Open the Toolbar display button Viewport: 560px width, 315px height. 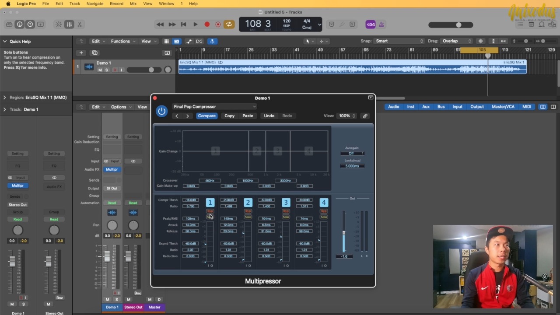pos(41,24)
